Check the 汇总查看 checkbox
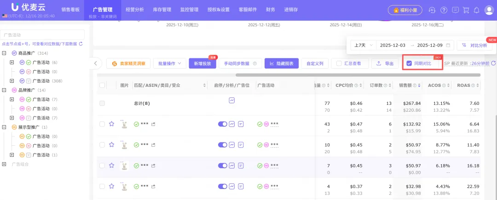 tap(340, 63)
